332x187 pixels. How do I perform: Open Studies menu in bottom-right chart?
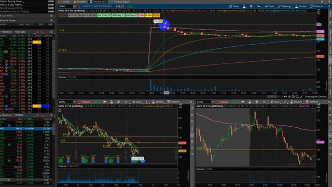pos(296,102)
